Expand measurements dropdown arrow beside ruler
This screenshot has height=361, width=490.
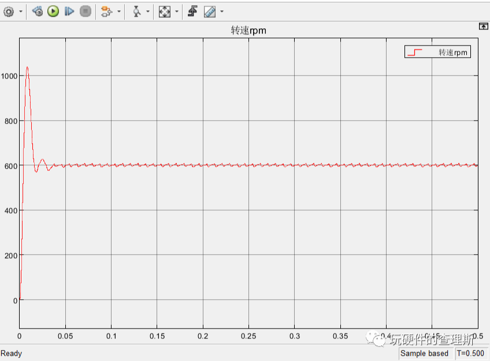click(221, 12)
